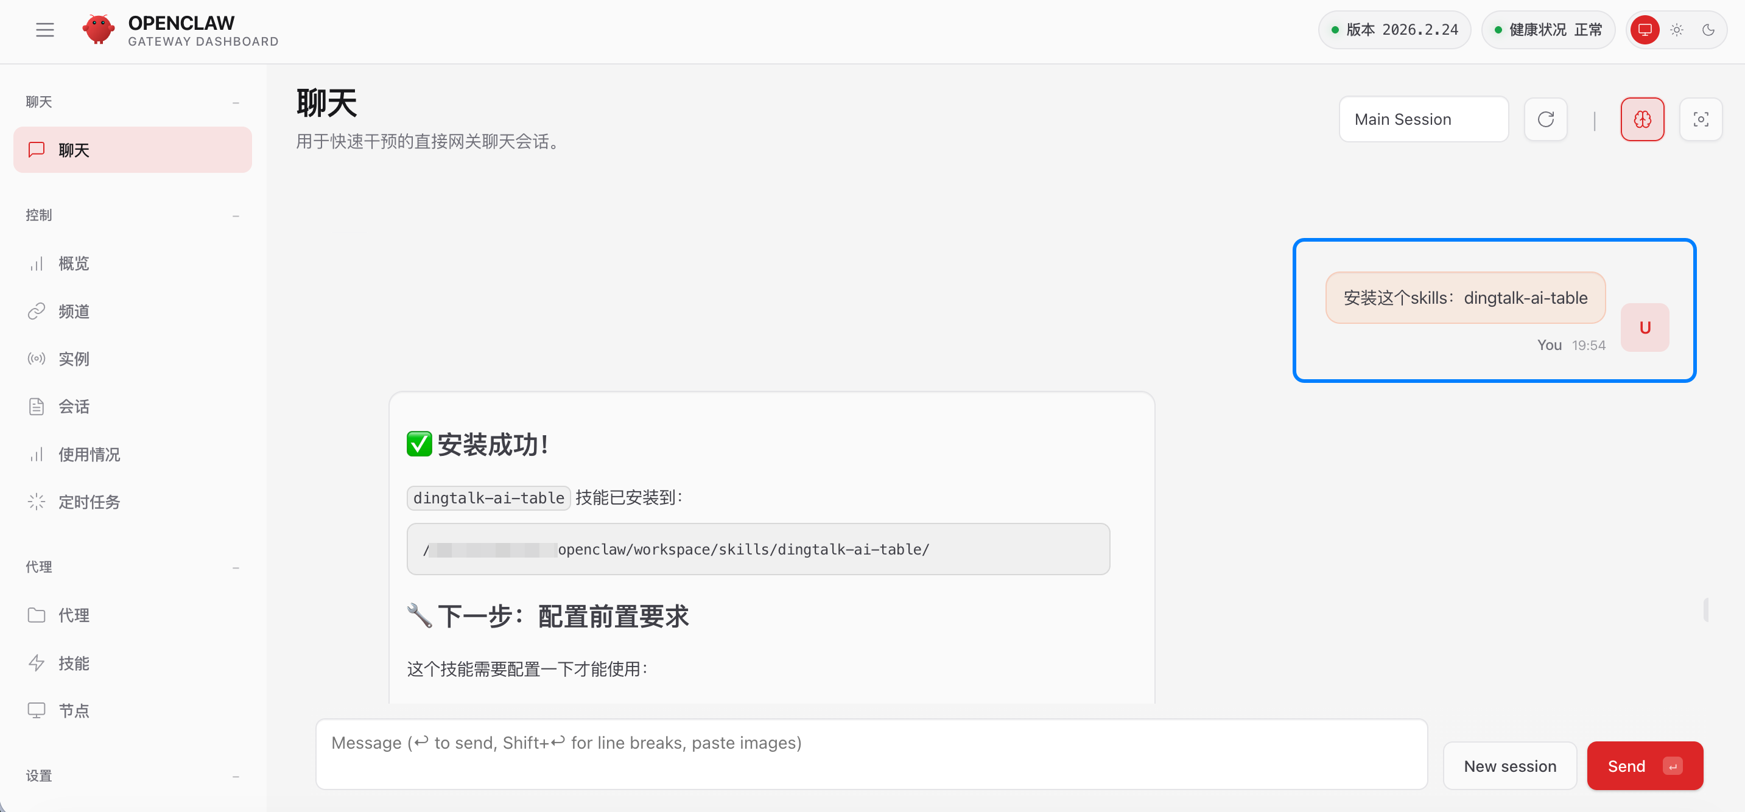Image resolution: width=1745 pixels, height=812 pixels.
Task: Open 定时任务 in the sidebar
Action: click(x=89, y=502)
